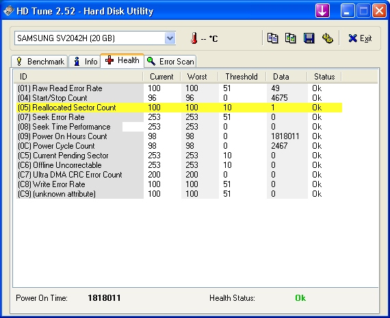The width and height of the screenshot is (390, 318).
Task: Select the (0C) Power Cycle Count row
Action: click(179, 146)
